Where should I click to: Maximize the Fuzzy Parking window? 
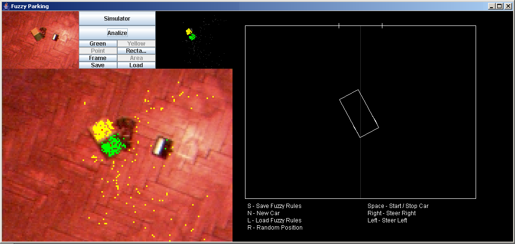tap(499, 6)
